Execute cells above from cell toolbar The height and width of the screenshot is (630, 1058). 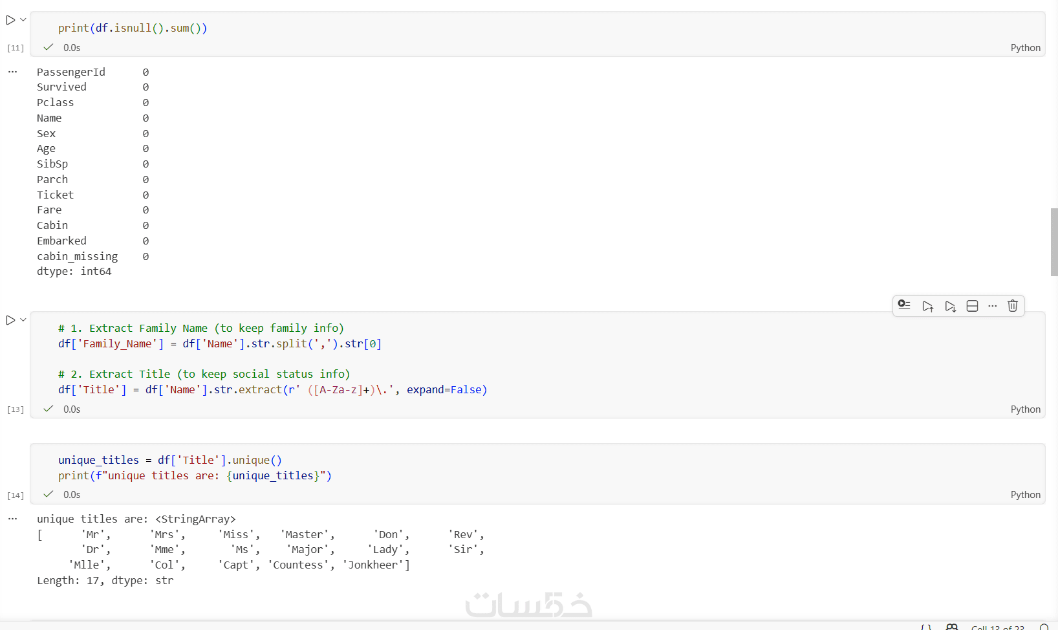927,306
